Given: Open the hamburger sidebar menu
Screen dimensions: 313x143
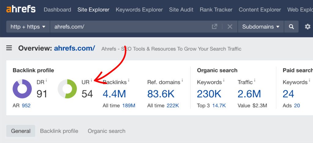Looking at the screenshot, I should pyautogui.click(x=9, y=48).
